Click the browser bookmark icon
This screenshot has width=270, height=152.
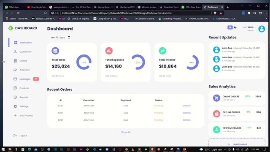point(46,13)
